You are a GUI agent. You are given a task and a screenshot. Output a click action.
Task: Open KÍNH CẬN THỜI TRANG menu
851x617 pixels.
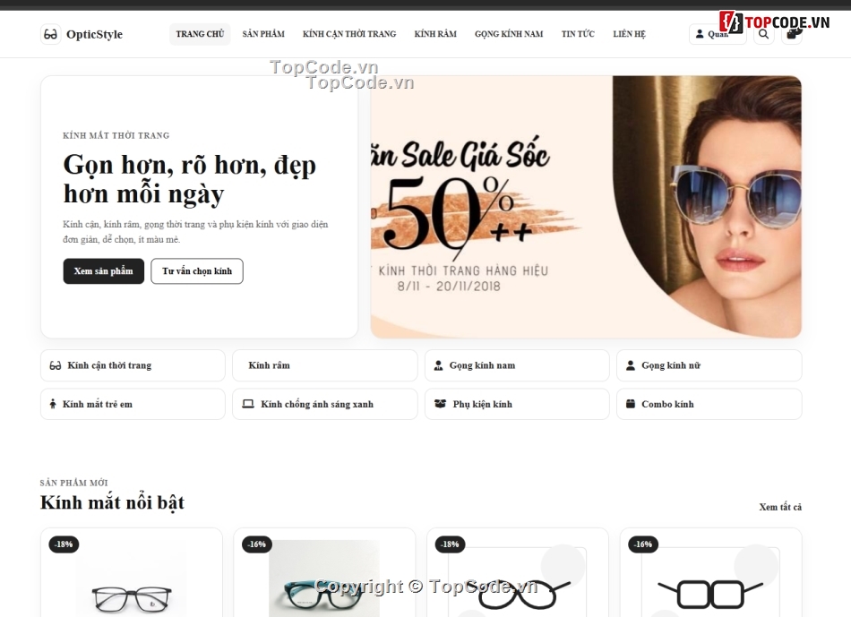[349, 34]
